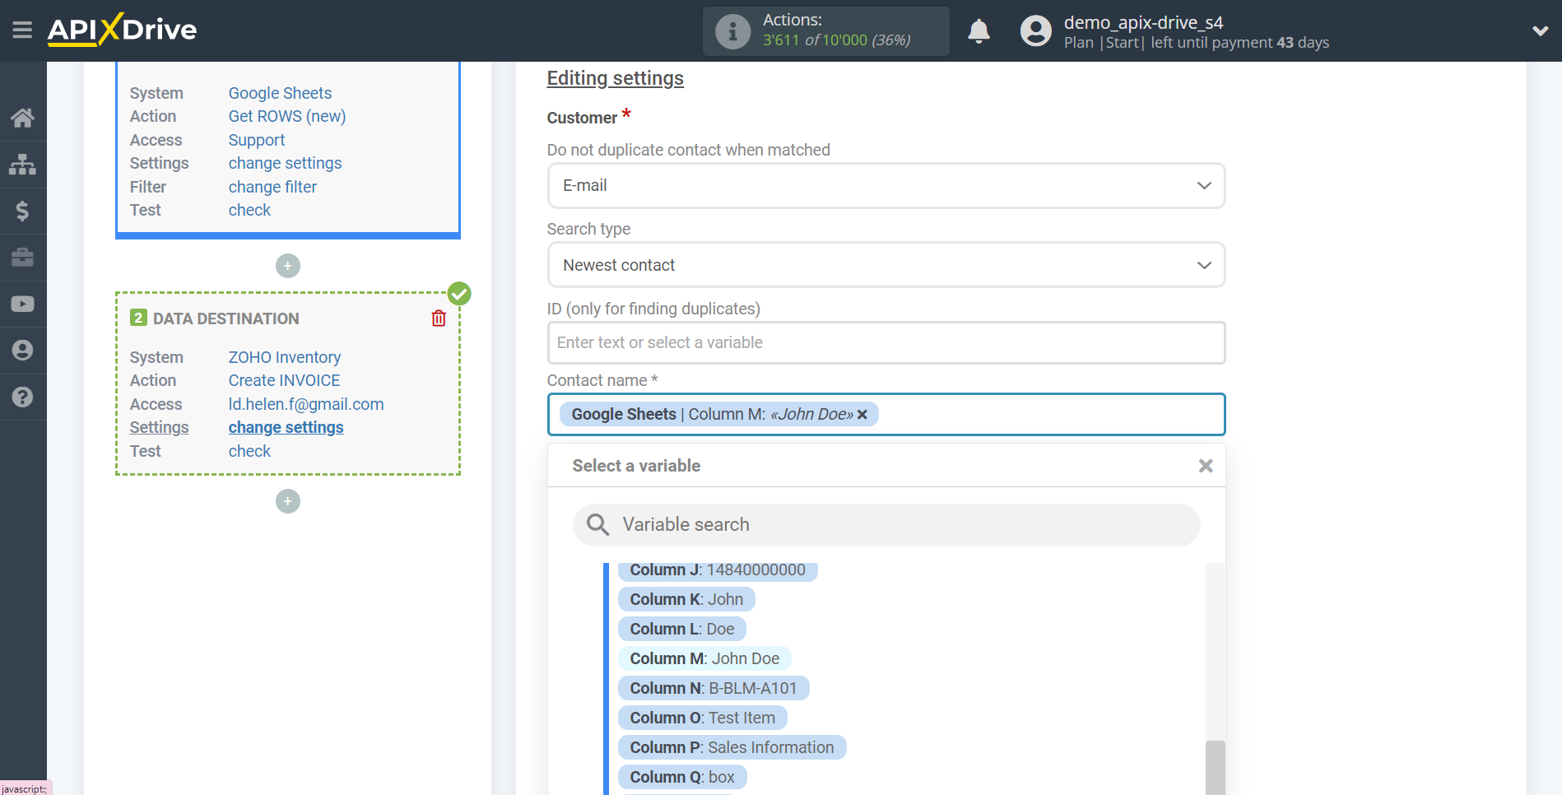Viewport: 1562px width, 795px height.
Task: Close the Select a variable panel
Action: pos(1206,466)
